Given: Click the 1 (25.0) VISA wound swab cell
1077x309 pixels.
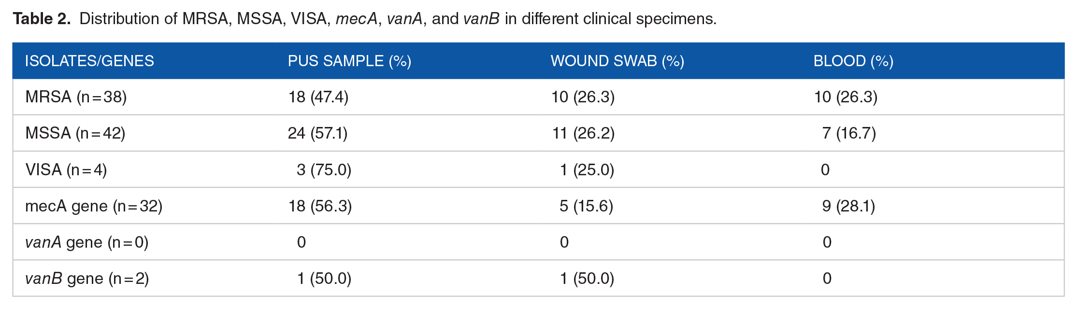Looking at the screenshot, I should [587, 170].
